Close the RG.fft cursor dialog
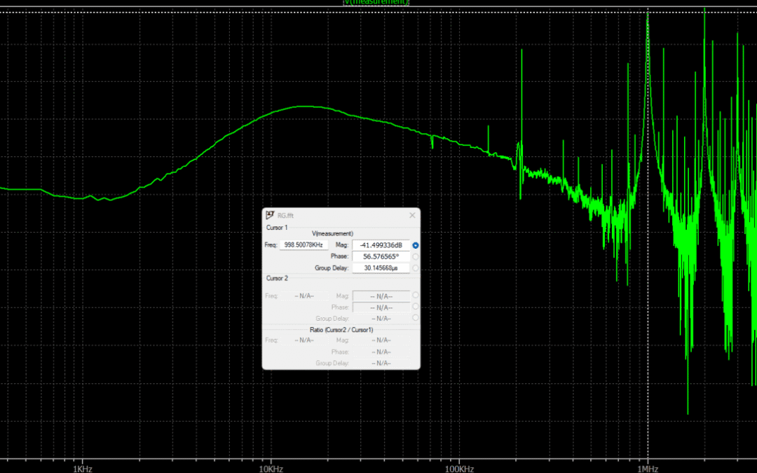The height and width of the screenshot is (473, 757). pyautogui.click(x=412, y=215)
